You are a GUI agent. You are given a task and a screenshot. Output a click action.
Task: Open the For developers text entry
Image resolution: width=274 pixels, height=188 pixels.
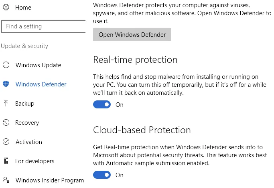35,161
